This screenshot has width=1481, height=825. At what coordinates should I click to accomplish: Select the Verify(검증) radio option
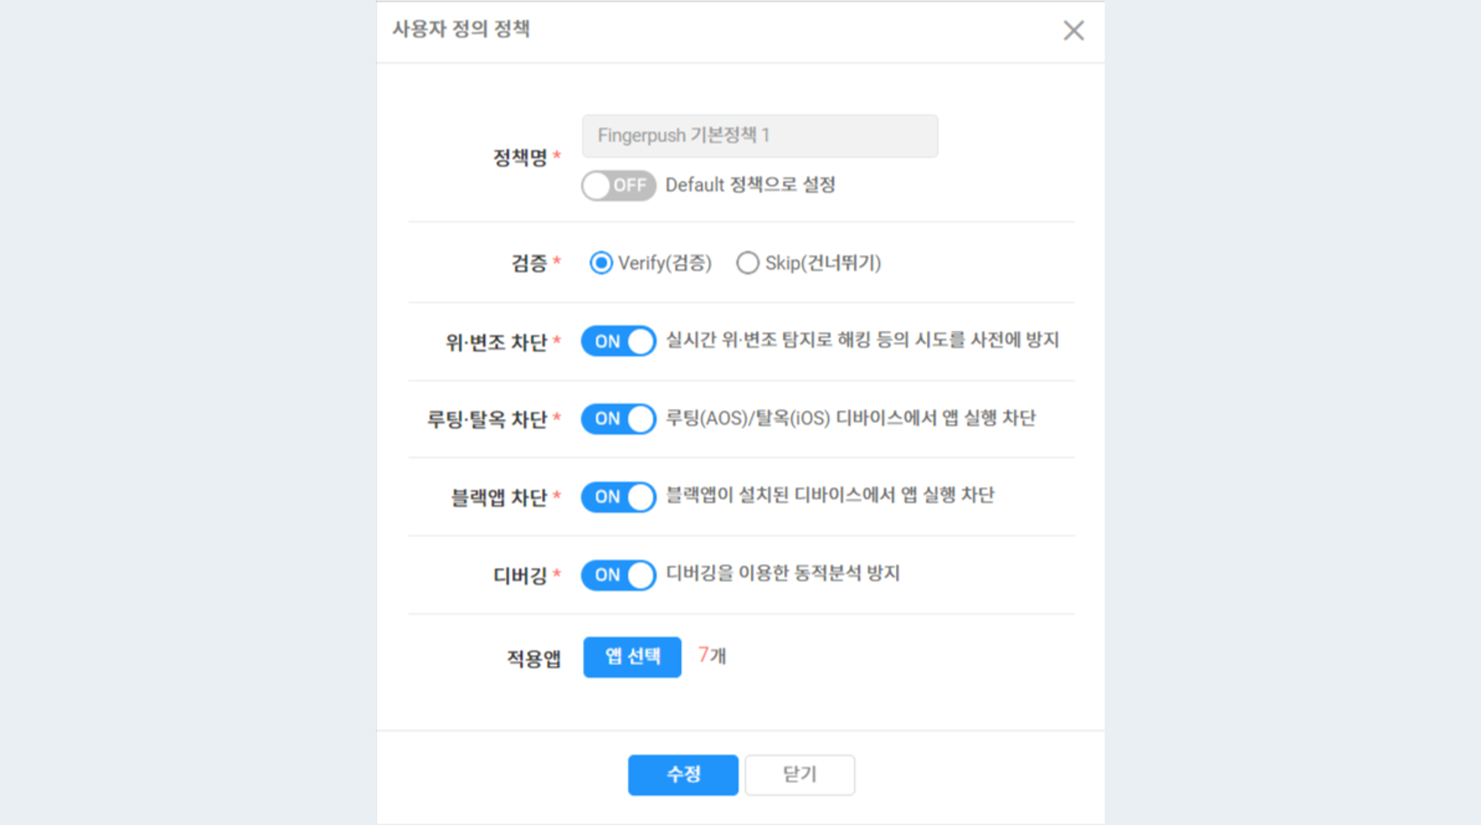[x=601, y=263]
